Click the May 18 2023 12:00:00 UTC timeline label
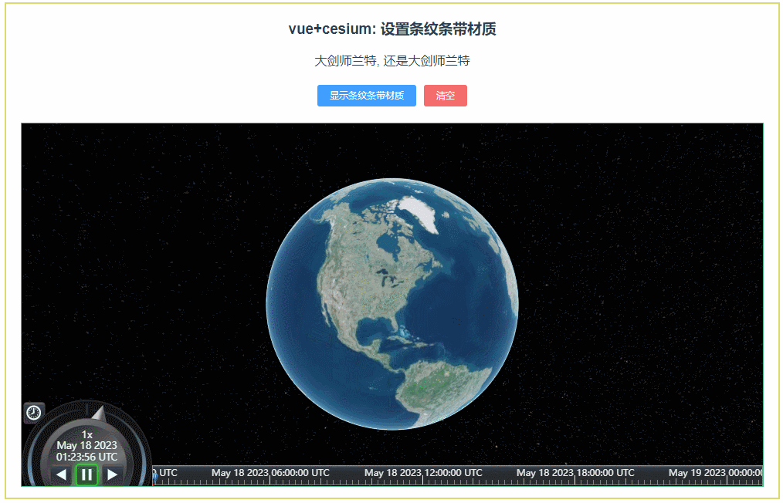Screen dimensions: 783x503 point(423,473)
